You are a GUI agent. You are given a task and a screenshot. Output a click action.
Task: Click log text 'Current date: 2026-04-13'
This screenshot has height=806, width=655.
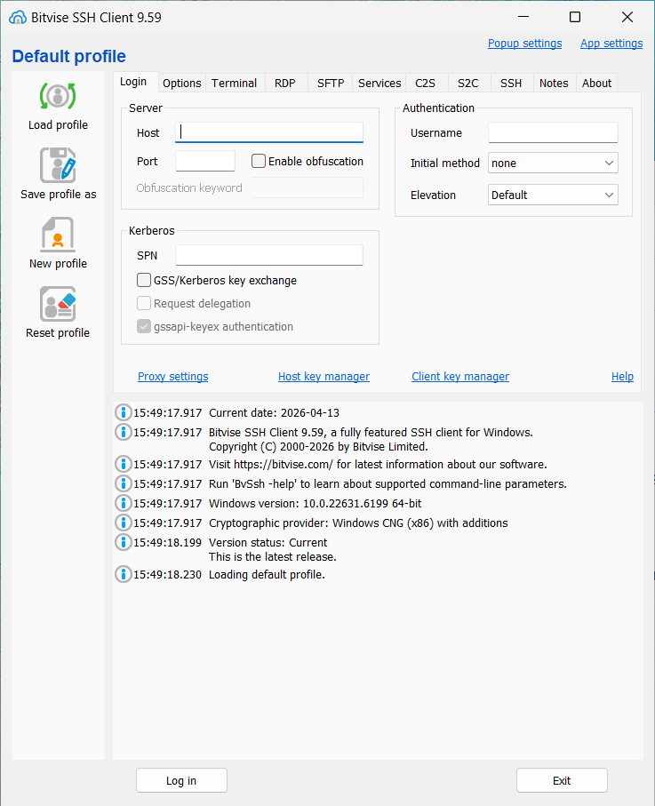[274, 412]
